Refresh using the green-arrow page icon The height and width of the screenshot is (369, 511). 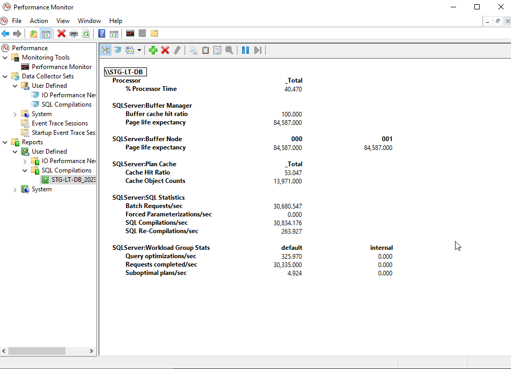point(86,33)
